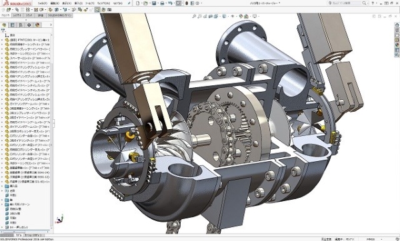Expand the first folder below component list
Screen dimensions: 400x241
point(2,186)
